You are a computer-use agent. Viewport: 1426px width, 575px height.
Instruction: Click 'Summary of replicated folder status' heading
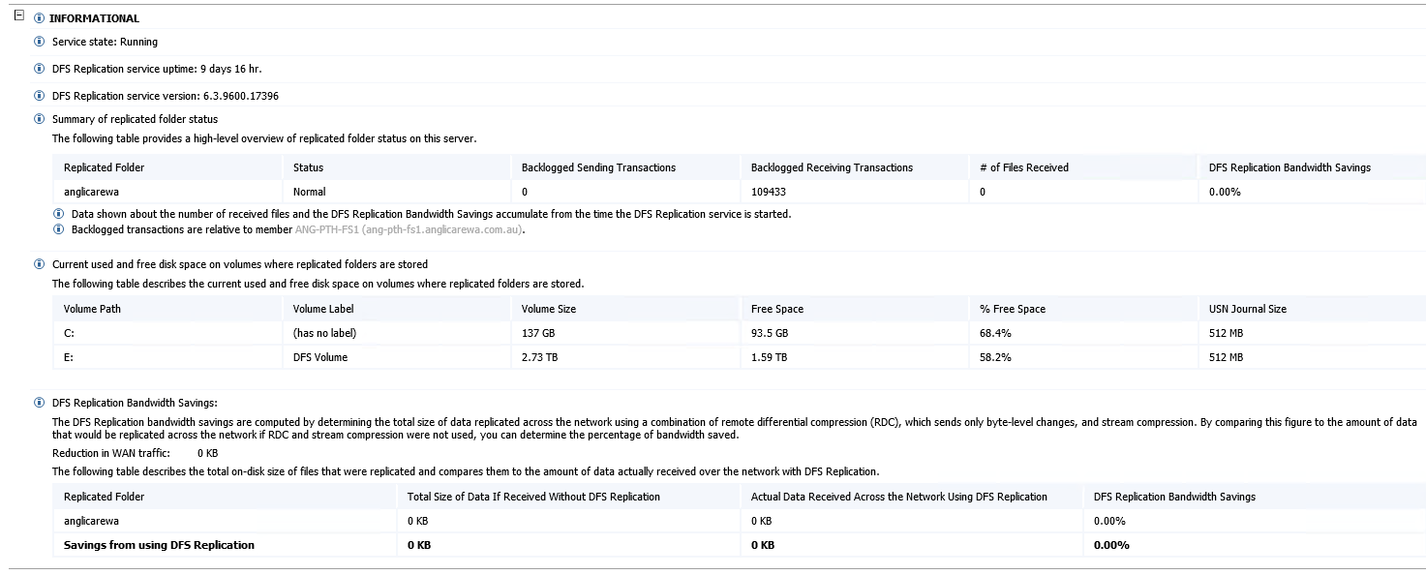136,119
